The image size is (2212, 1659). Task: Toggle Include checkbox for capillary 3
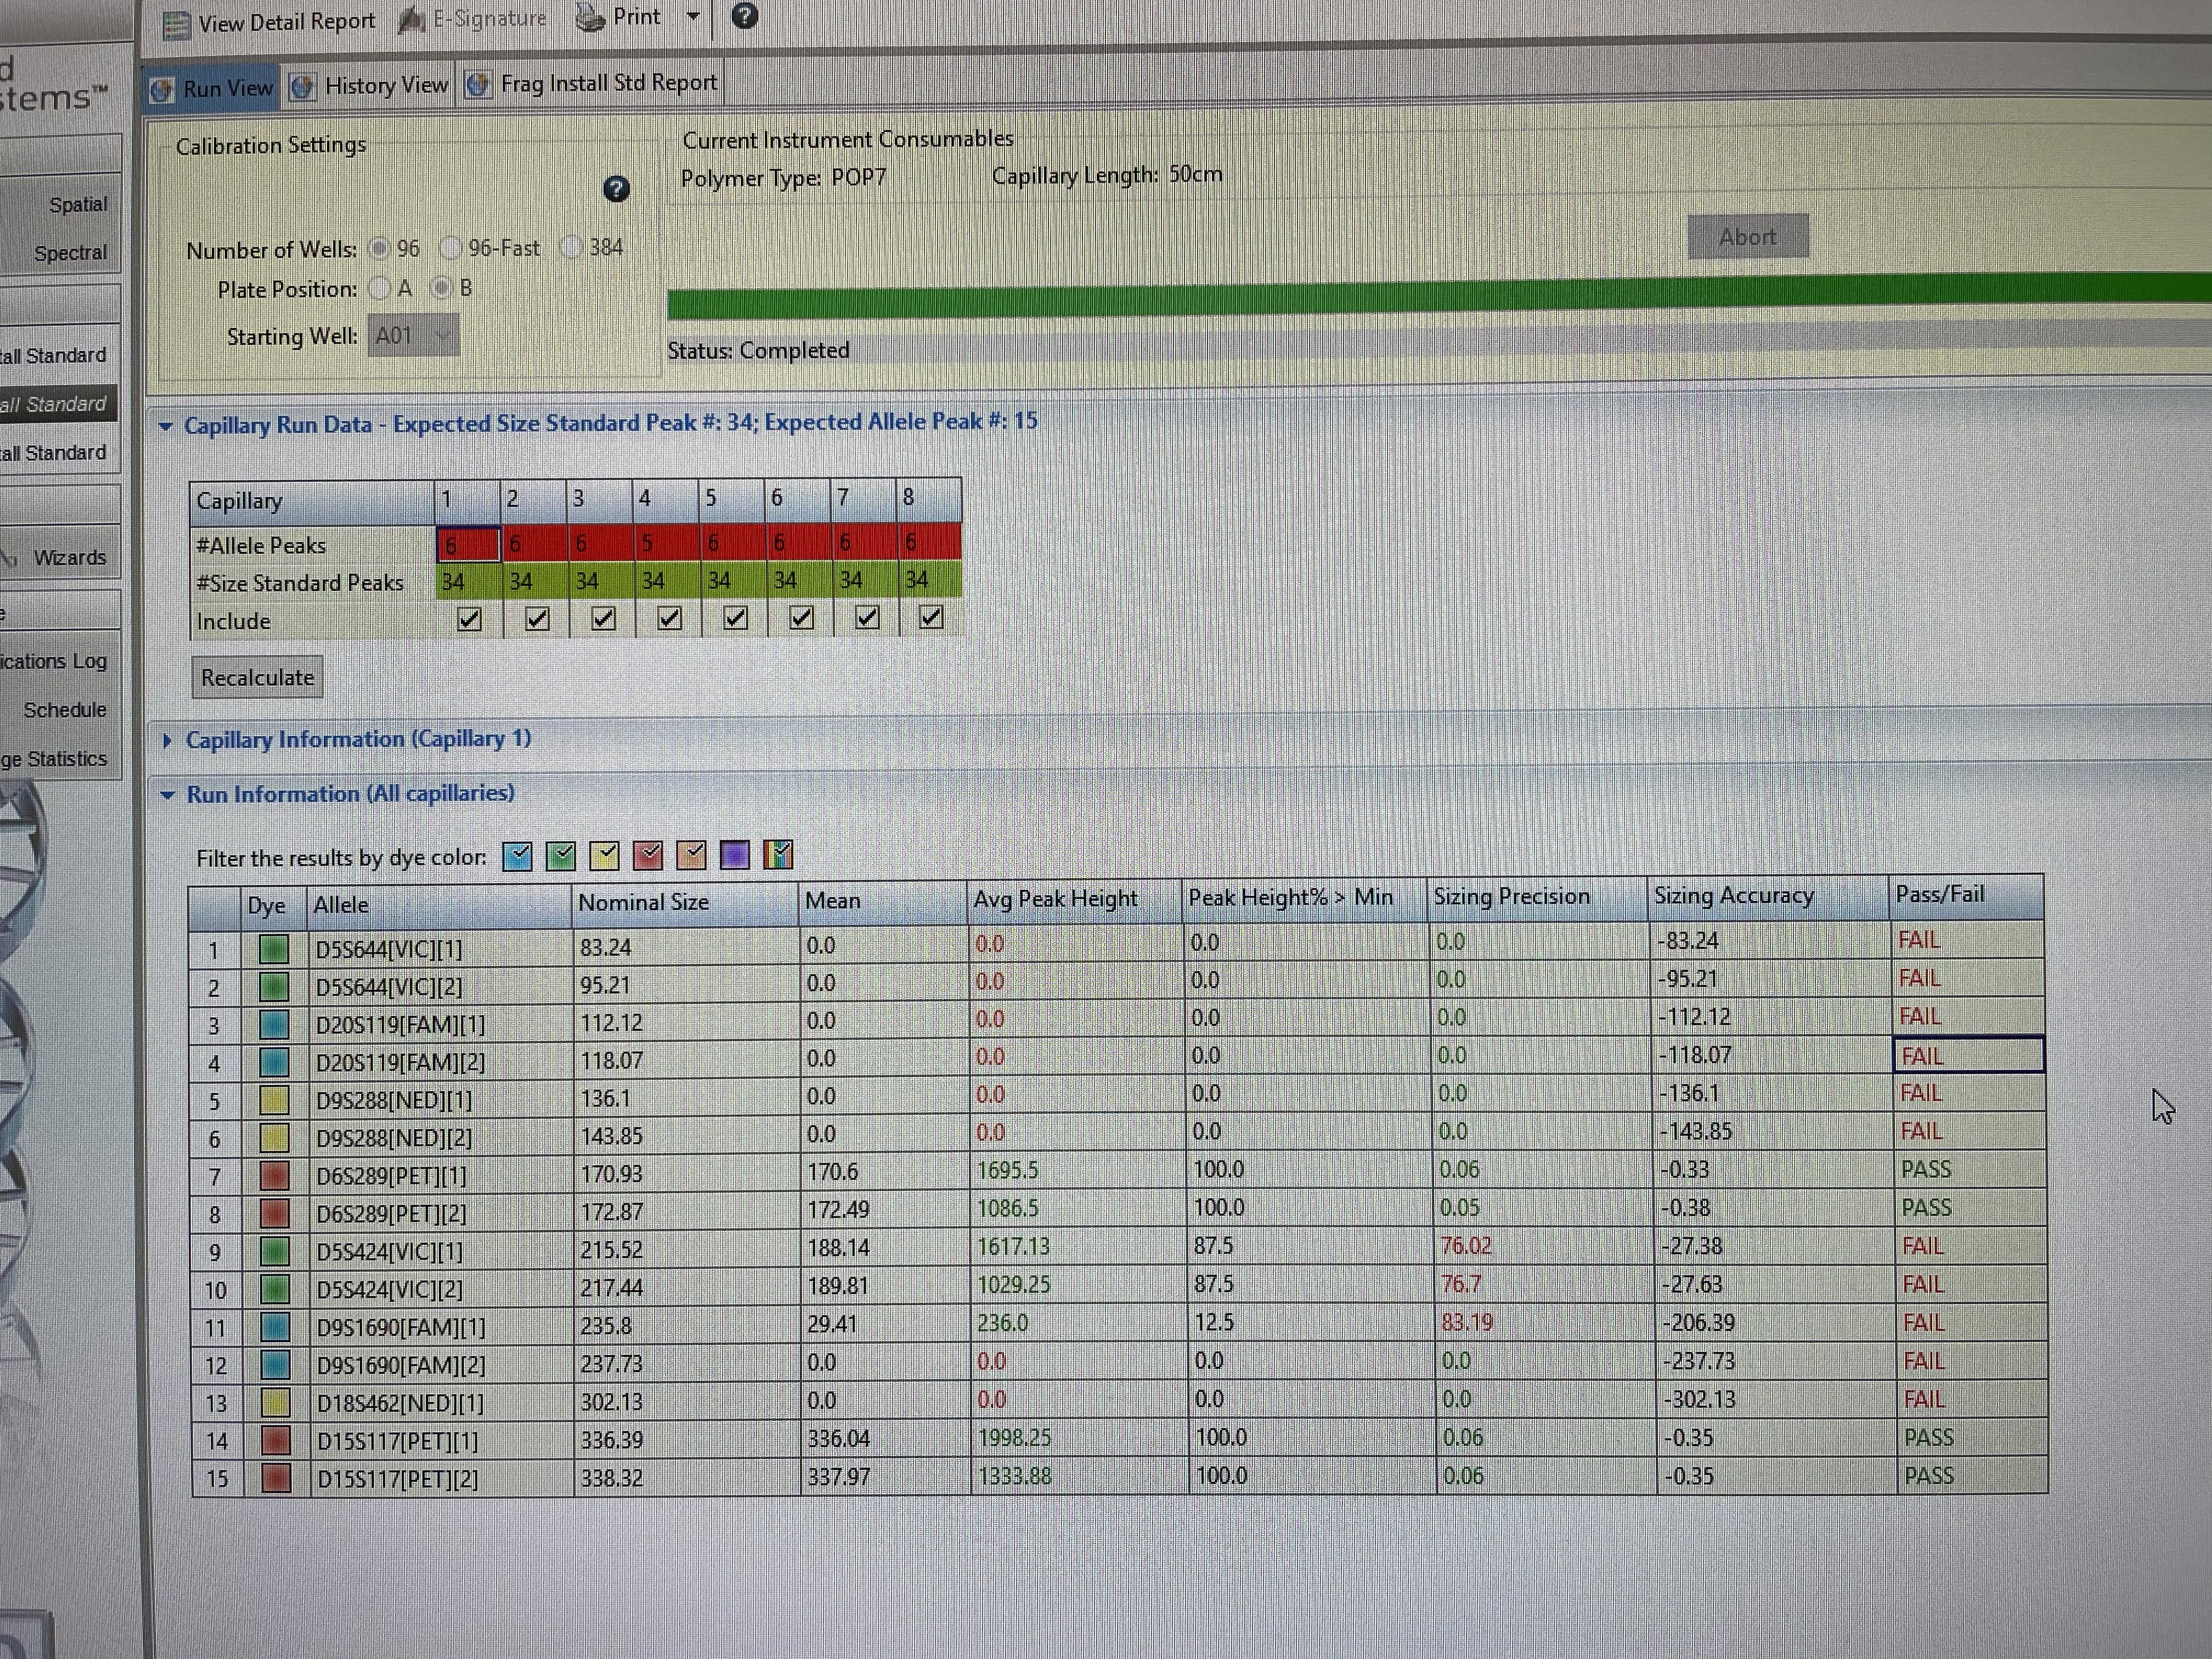click(603, 619)
